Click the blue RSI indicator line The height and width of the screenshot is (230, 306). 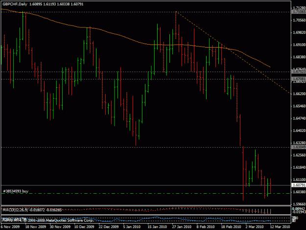[x=137, y=219]
